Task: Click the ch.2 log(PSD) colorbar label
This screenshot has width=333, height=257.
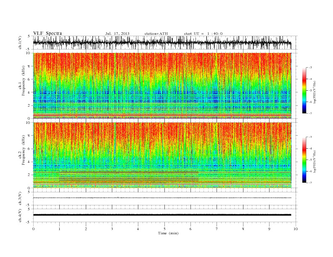Action: pyautogui.click(x=315, y=161)
